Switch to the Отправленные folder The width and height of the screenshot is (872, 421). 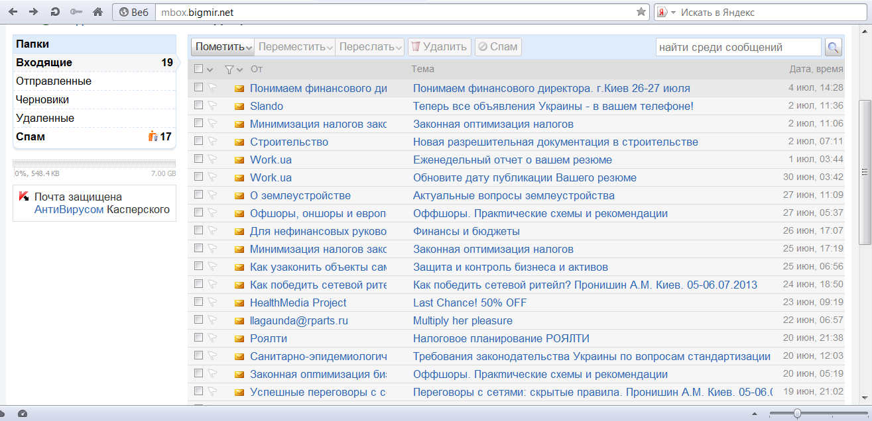pyautogui.click(x=54, y=81)
